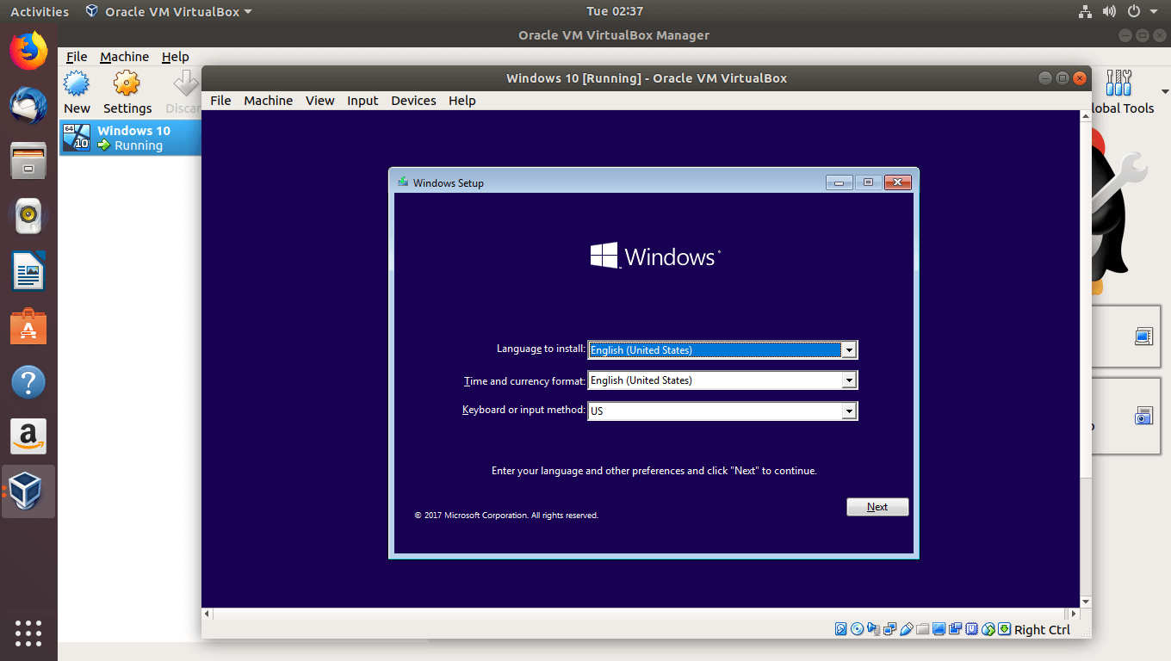Expand the Language to install dropdown
The height and width of the screenshot is (661, 1171).
point(849,350)
